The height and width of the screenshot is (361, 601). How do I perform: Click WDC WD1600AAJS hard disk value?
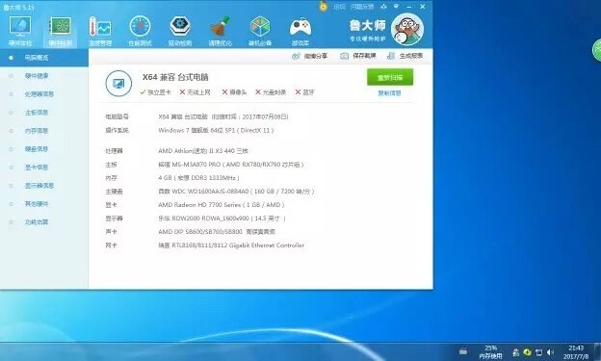click(236, 192)
